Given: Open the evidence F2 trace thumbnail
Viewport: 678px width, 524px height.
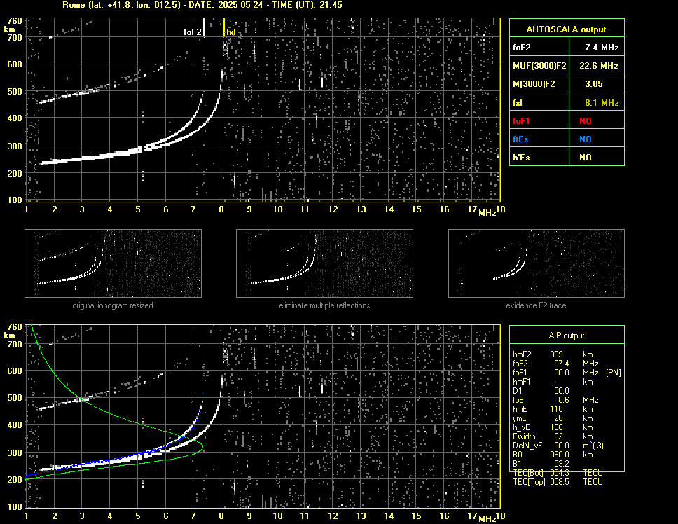Looking at the screenshot, I should tap(537, 263).
